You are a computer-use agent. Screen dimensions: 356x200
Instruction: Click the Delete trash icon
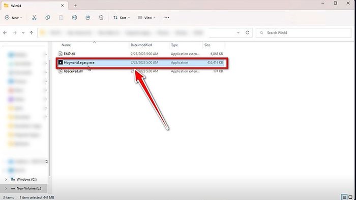tap(101, 18)
